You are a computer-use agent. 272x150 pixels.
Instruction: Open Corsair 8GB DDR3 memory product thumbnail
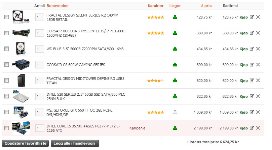pyautogui.click(x=21, y=33)
